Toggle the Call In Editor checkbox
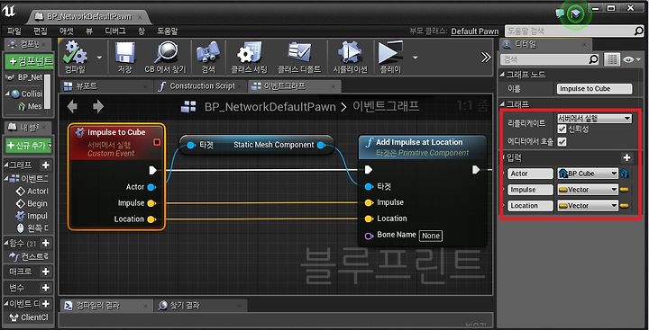 click(562, 142)
